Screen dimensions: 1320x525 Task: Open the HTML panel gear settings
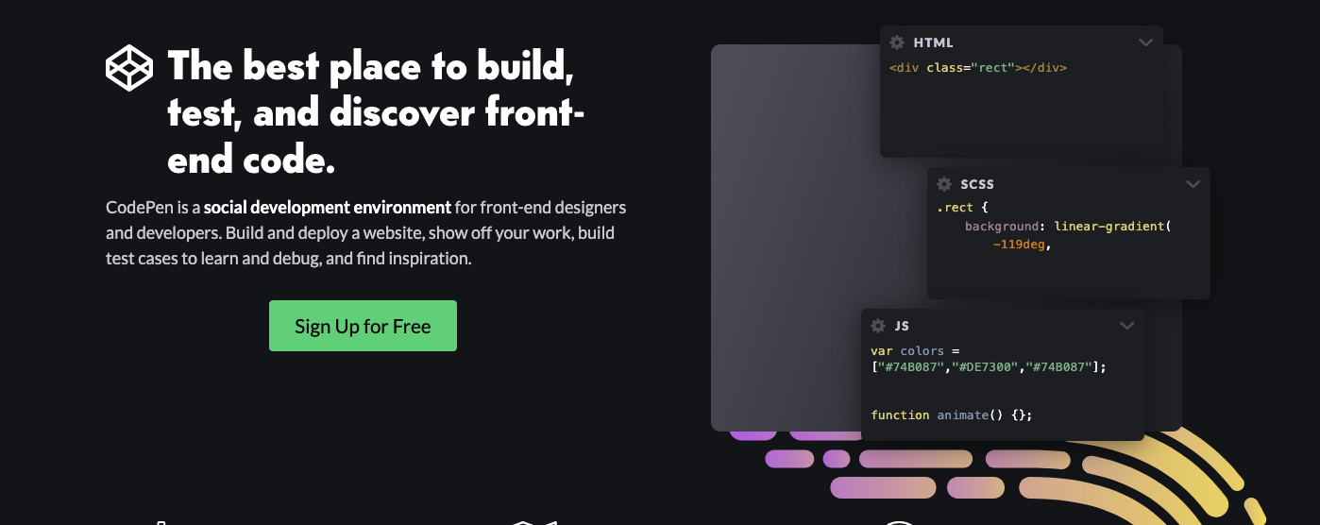[897, 42]
